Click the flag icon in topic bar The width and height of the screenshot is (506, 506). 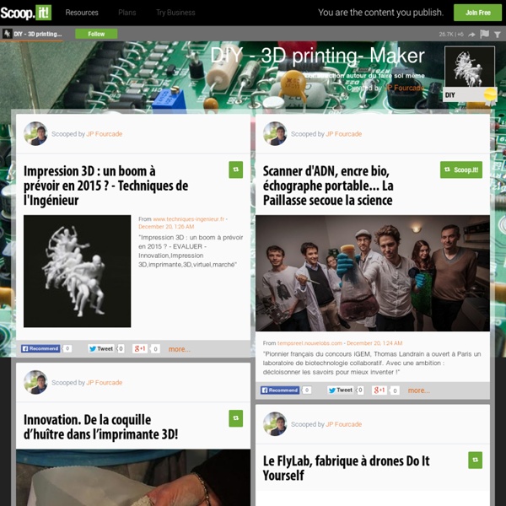click(484, 34)
